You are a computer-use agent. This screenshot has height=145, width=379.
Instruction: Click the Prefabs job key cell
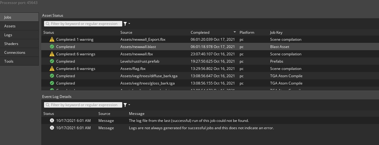(277, 61)
